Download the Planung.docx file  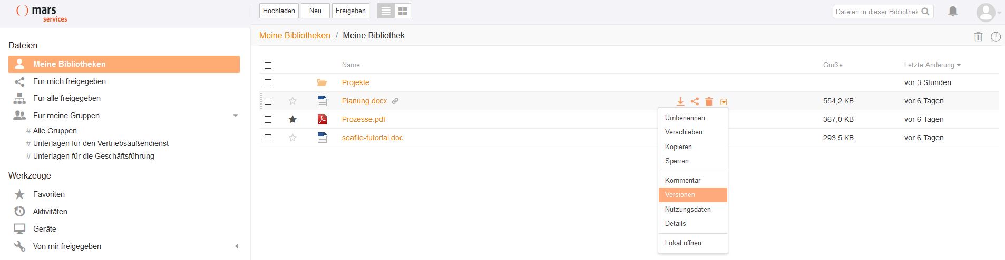point(680,101)
